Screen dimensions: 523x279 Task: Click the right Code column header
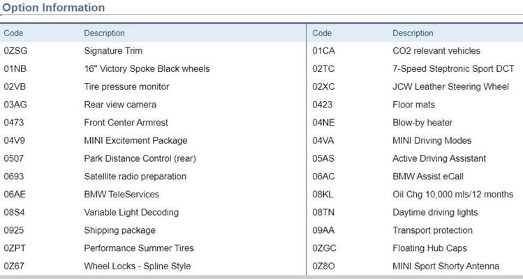click(322, 33)
